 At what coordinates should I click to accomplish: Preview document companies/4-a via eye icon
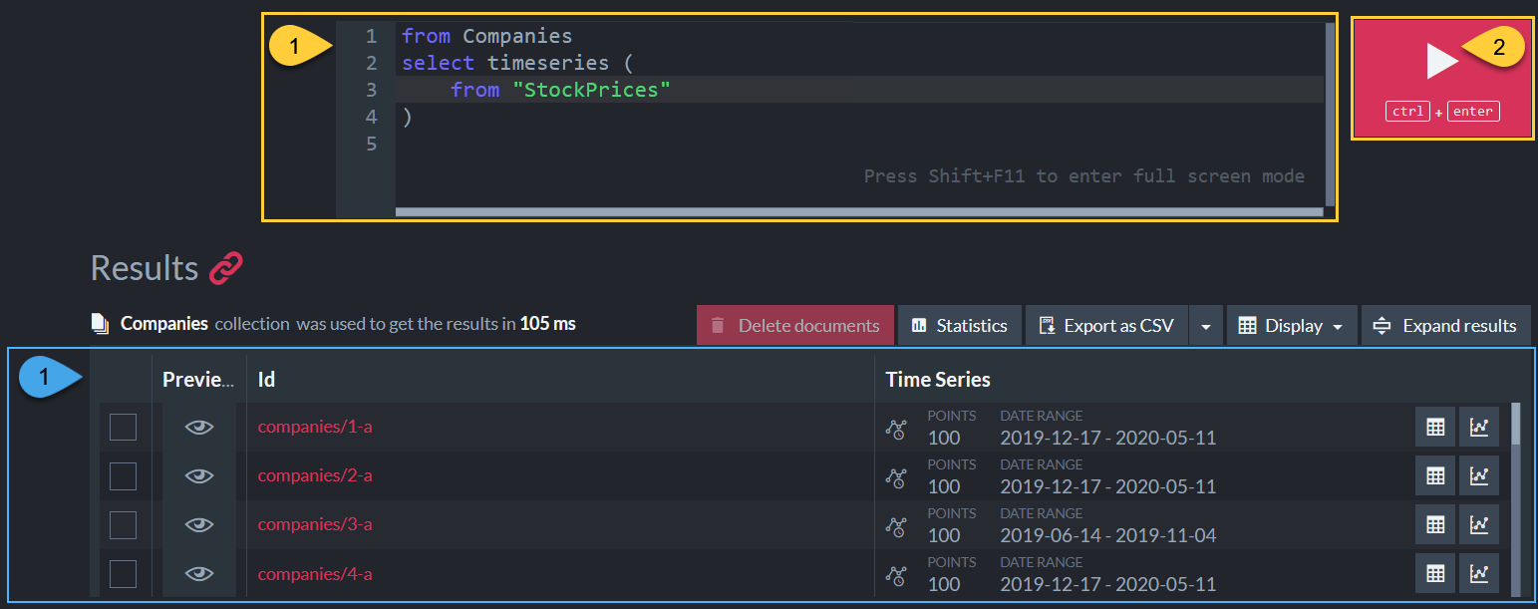pos(199,574)
